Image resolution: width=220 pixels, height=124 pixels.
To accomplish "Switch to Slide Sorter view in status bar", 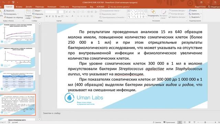I will 185,122.
